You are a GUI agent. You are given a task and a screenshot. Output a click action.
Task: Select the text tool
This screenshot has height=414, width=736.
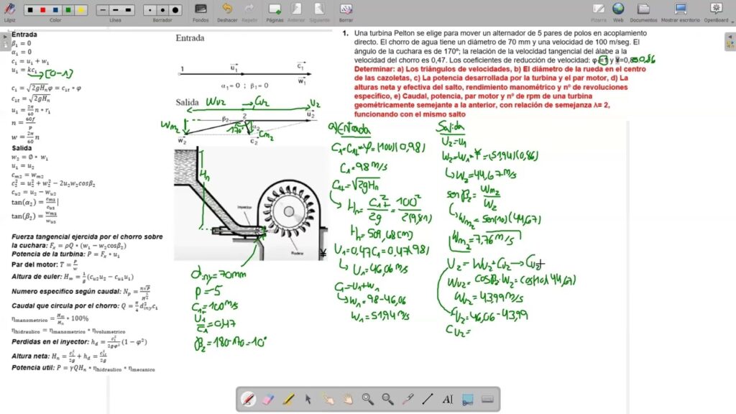coord(447,399)
